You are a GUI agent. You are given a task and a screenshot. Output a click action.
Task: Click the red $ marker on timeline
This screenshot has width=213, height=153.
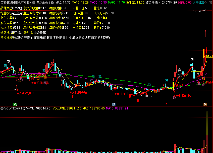pyautogui.click(x=166, y=104)
